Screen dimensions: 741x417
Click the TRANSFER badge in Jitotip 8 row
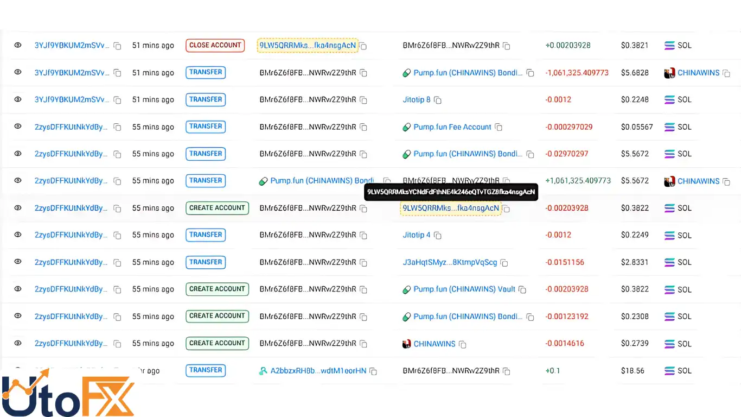click(206, 99)
